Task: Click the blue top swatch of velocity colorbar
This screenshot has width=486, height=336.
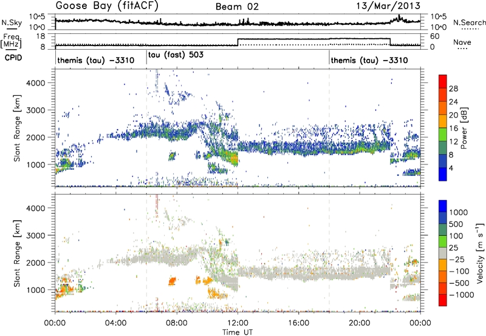Action: point(443,206)
